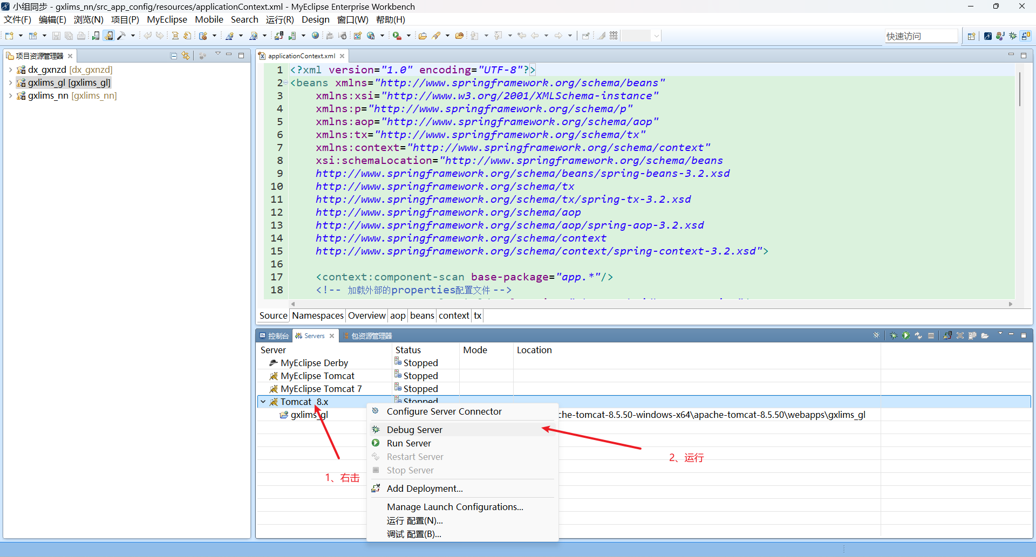Open the MyEclipse menu
Screen dimensions: 1036x557
tap(167, 19)
